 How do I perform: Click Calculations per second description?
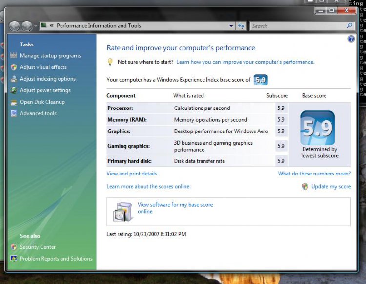click(x=202, y=108)
